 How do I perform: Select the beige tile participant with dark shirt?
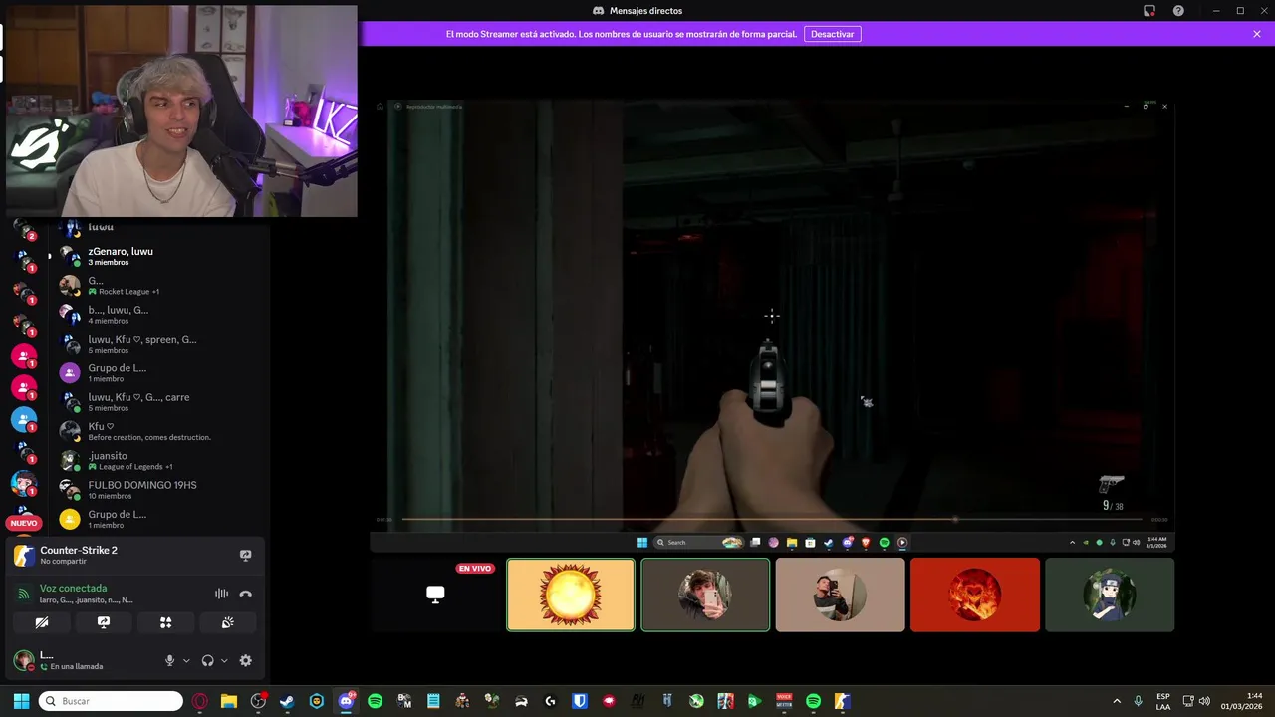pyautogui.click(x=840, y=595)
